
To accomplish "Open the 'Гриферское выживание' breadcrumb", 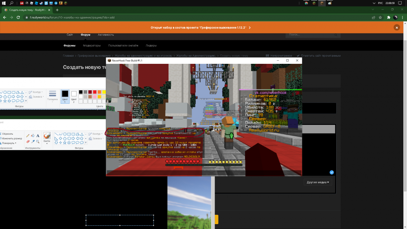I will point(94,55).
